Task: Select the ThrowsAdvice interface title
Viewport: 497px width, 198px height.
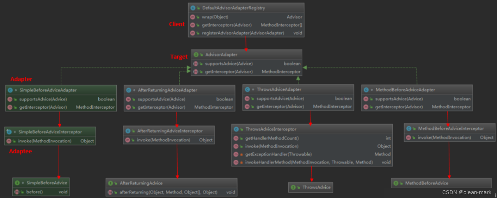Action: pos(317,187)
